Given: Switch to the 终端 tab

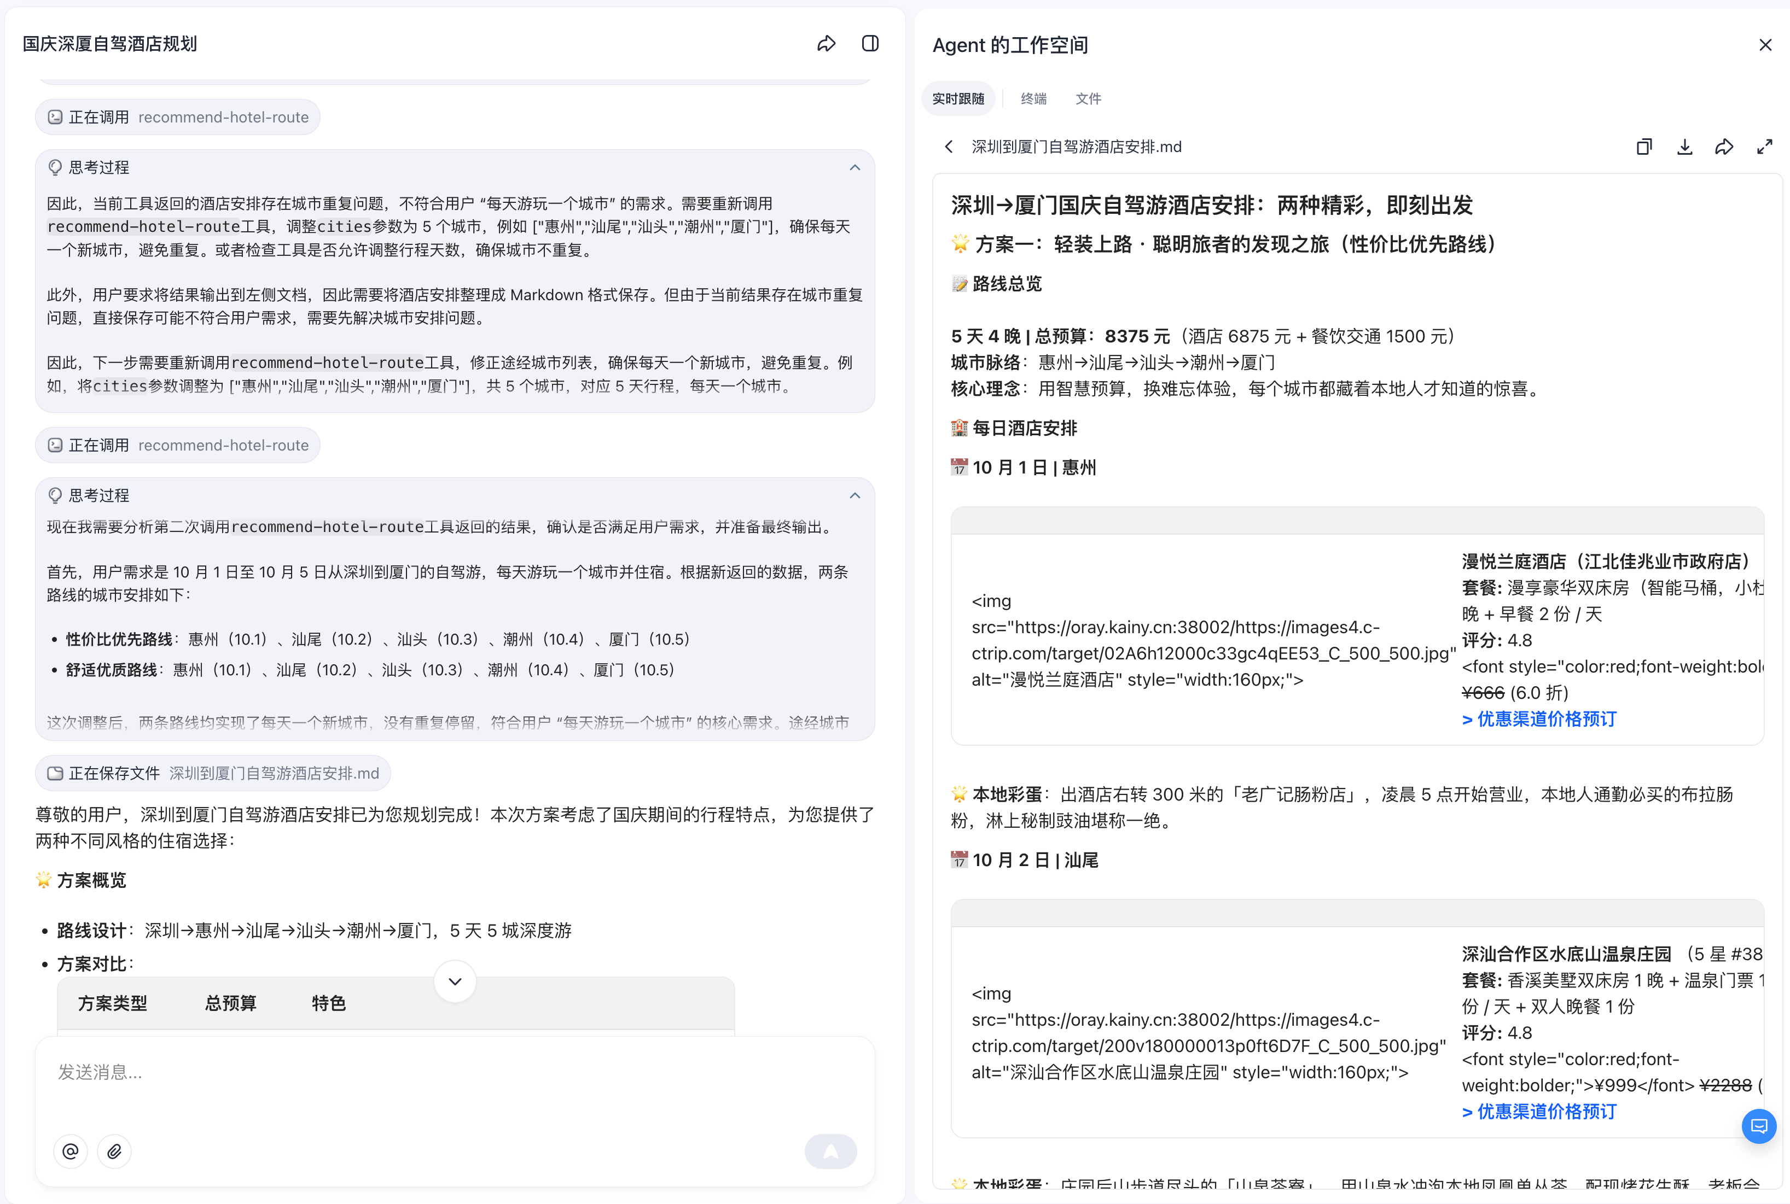Looking at the screenshot, I should coord(1033,99).
